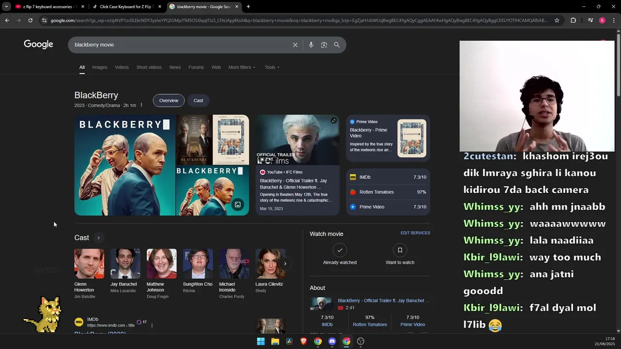Go to Google homepage via logo

click(38, 45)
